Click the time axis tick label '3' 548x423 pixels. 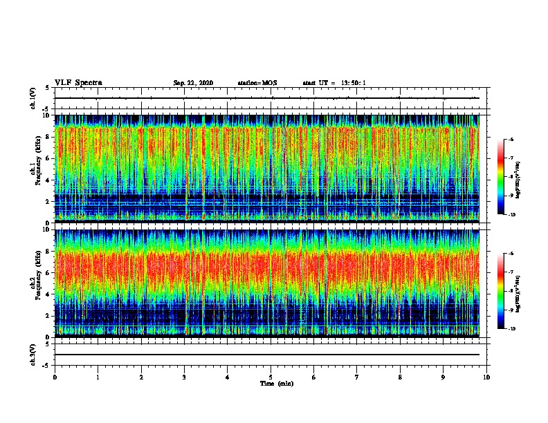tap(184, 377)
